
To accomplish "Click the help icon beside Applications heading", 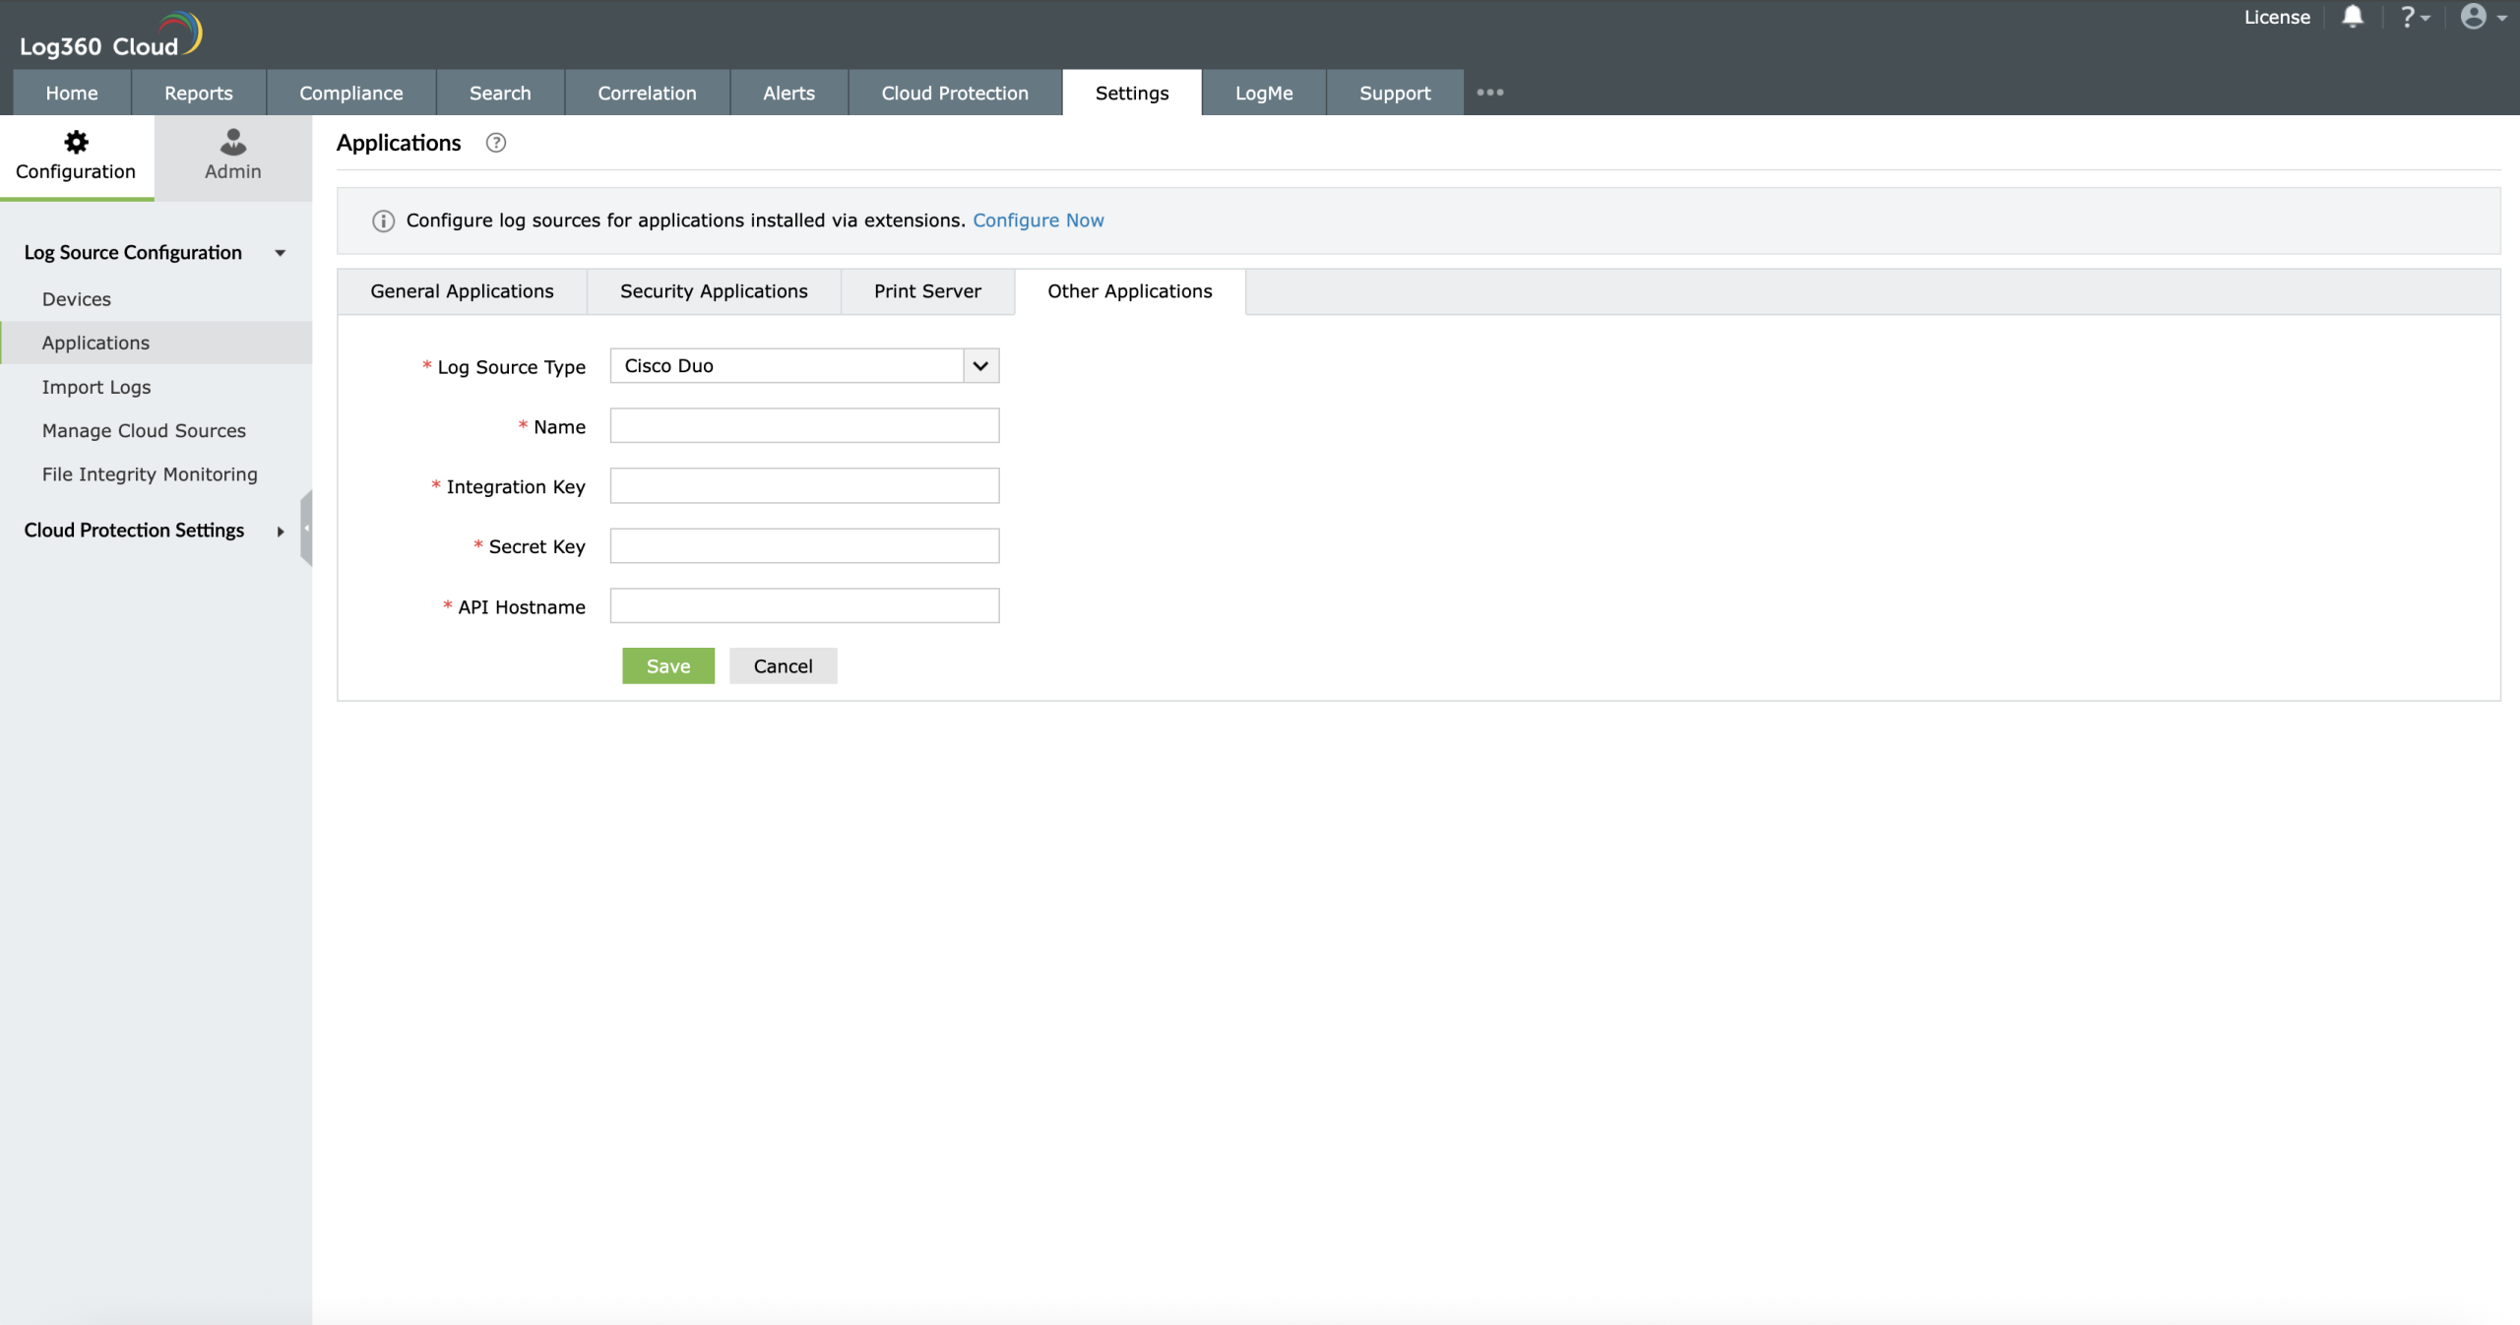I will (x=496, y=143).
